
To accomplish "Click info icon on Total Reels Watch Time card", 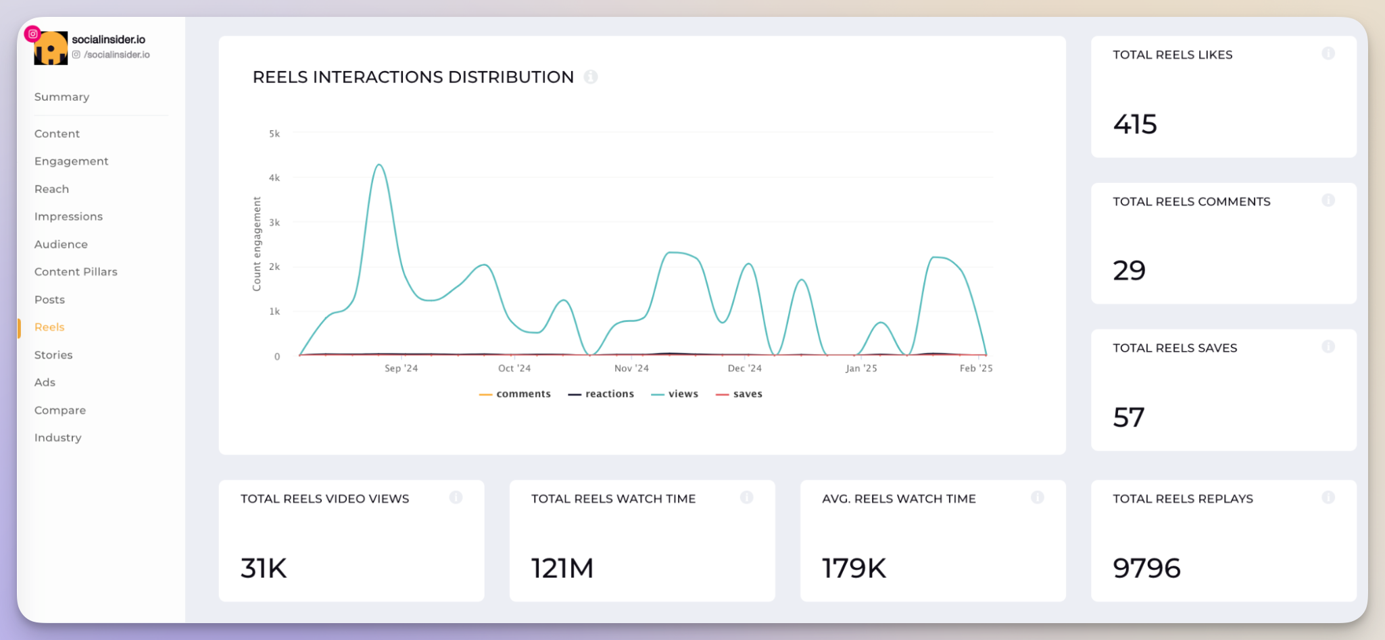I will [746, 498].
